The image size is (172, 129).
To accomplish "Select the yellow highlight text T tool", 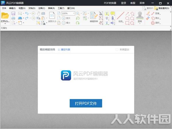I will 107,13.
